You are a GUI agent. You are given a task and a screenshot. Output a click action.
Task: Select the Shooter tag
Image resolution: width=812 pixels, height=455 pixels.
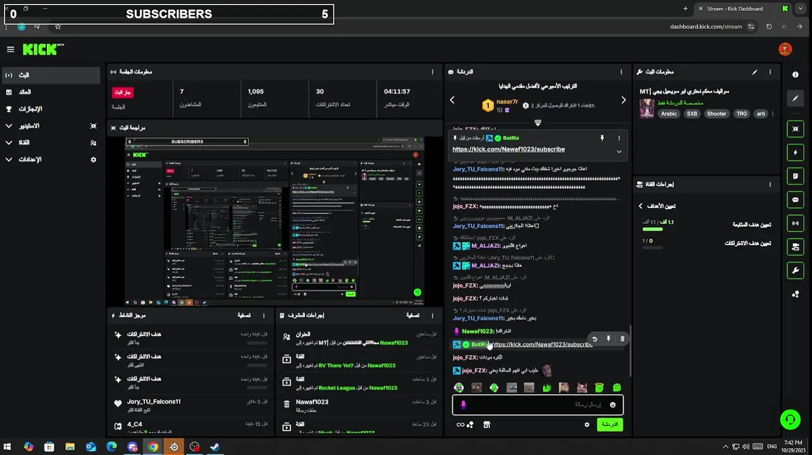[x=716, y=114]
